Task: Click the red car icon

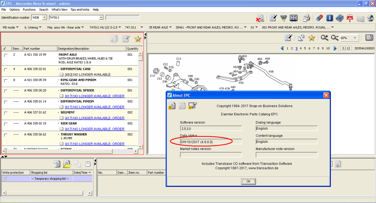Action: click(350, 18)
